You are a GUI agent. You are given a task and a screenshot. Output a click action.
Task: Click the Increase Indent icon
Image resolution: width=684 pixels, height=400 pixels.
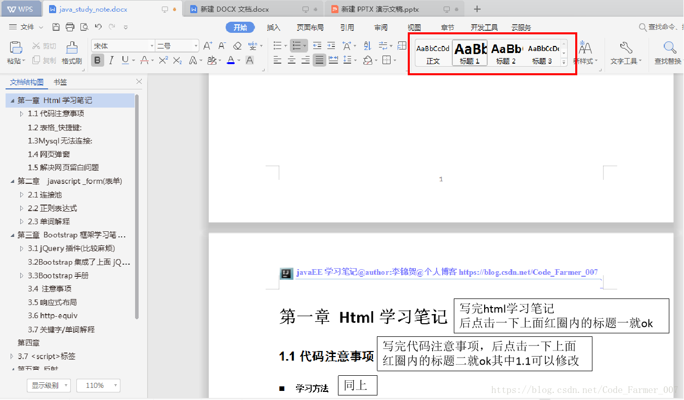[331, 46]
